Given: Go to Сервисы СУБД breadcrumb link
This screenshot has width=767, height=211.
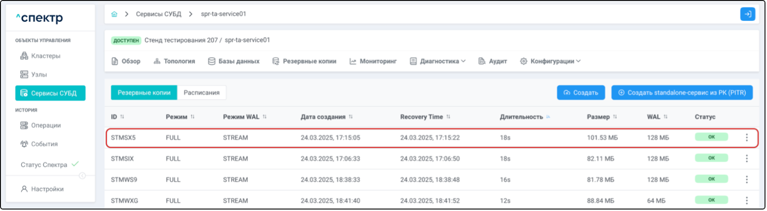Looking at the screenshot, I should click(158, 14).
